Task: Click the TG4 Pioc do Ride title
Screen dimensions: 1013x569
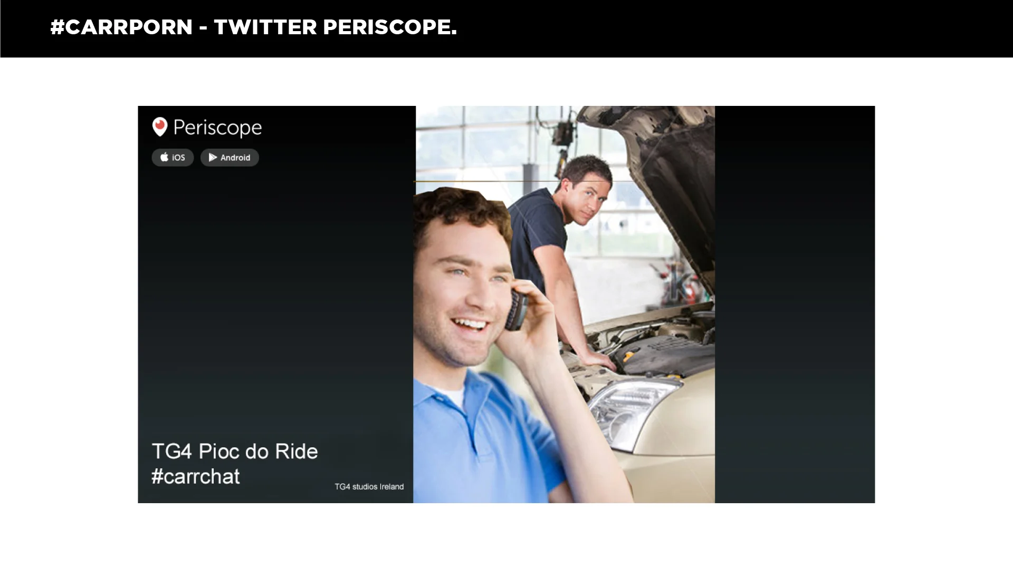Action: coord(235,452)
